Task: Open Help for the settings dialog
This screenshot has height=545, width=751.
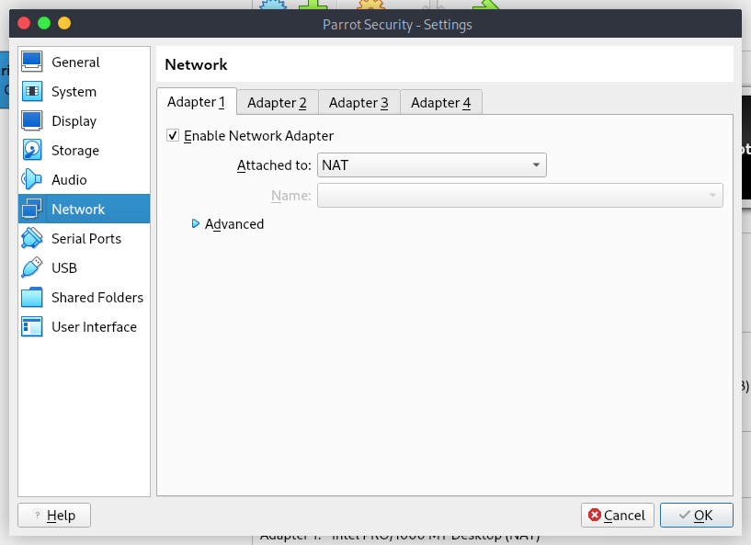Action: [x=54, y=516]
